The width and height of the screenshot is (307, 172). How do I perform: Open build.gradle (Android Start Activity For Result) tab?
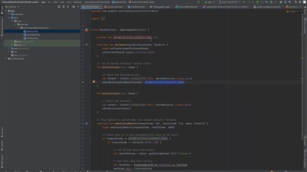[x=227, y=7]
